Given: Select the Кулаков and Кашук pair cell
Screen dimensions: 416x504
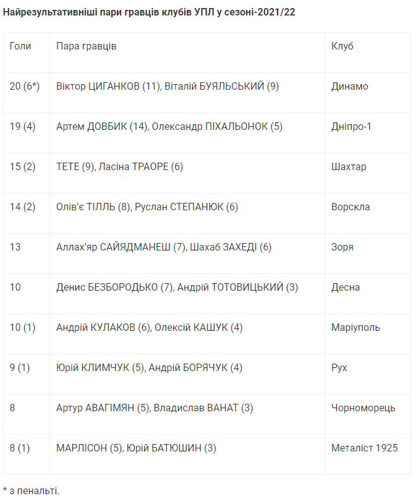Looking at the screenshot, I should coord(149,328).
